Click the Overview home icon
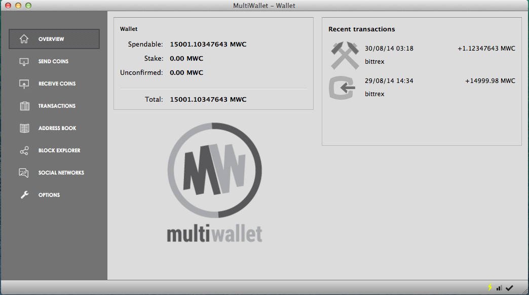 coord(24,39)
